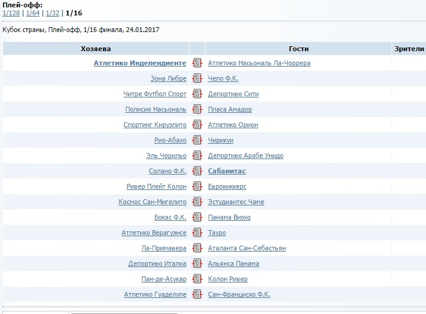The width and height of the screenshot is (426, 314).
Task: Switch to the 1/128 playoff round
Action: click(10, 13)
